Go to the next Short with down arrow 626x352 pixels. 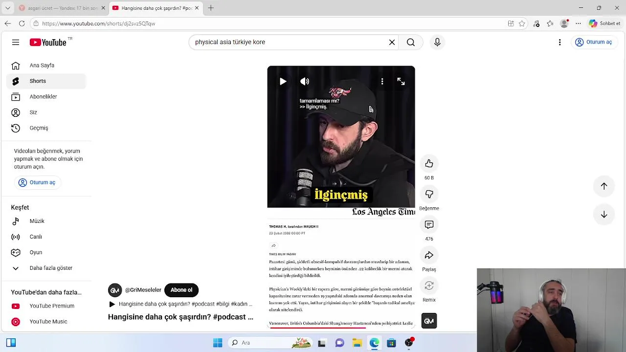pyautogui.click(x=604, y=215)
